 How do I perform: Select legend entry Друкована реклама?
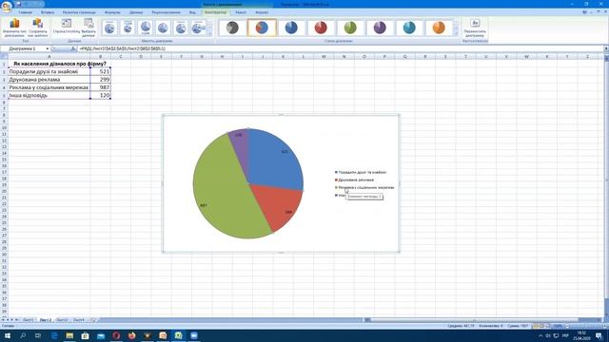pyautogui.click(x=354, y=180)
